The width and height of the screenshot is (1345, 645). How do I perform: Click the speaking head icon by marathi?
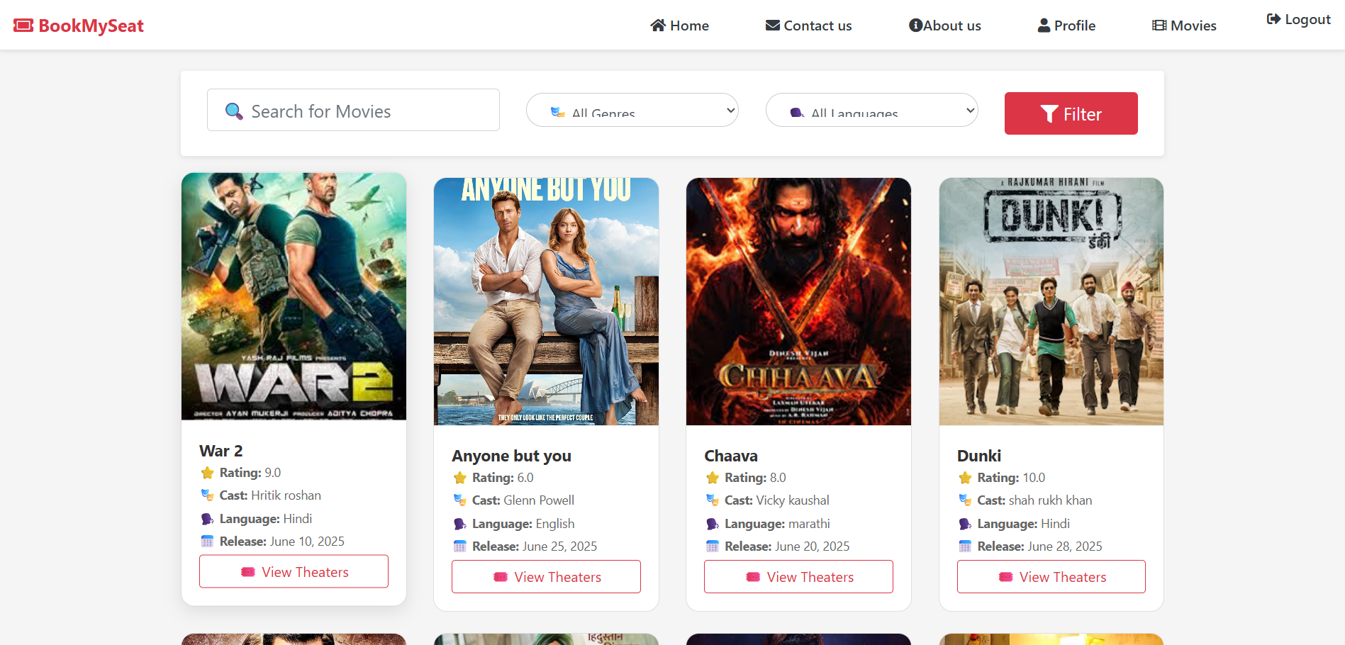pyautogui.click(x=713, y=524)
